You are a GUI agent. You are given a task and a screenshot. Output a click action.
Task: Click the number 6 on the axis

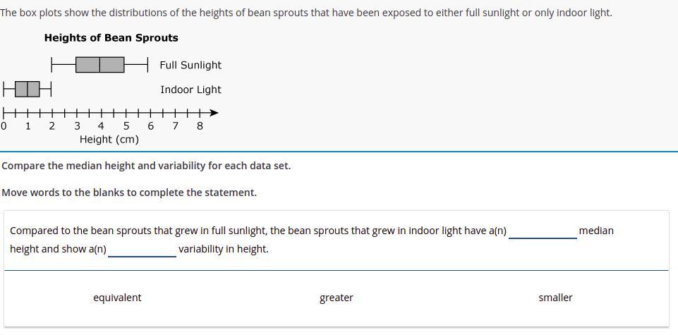[x=150, y=126]
